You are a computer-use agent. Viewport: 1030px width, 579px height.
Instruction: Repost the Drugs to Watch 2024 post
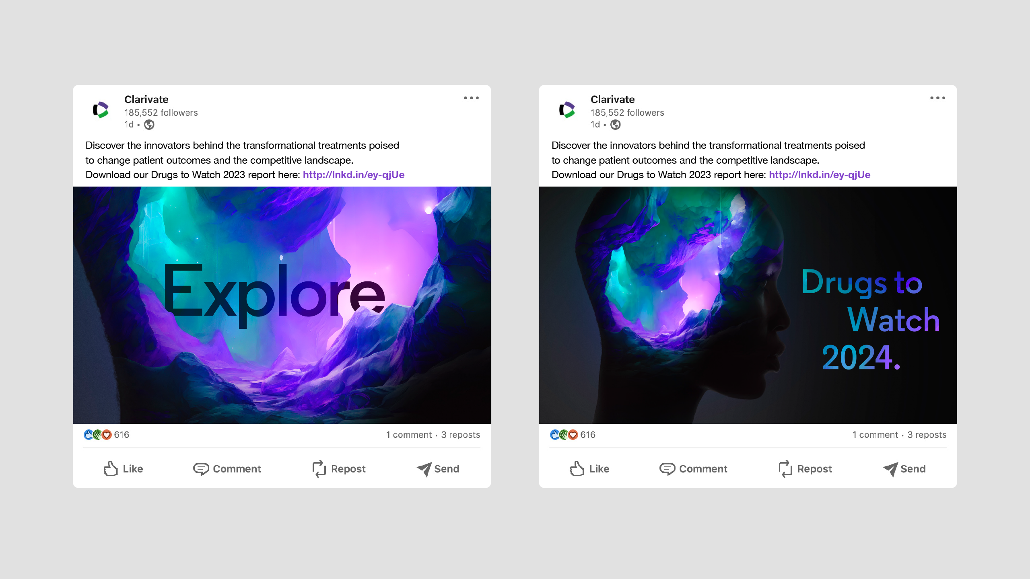[x=805, y=469]
